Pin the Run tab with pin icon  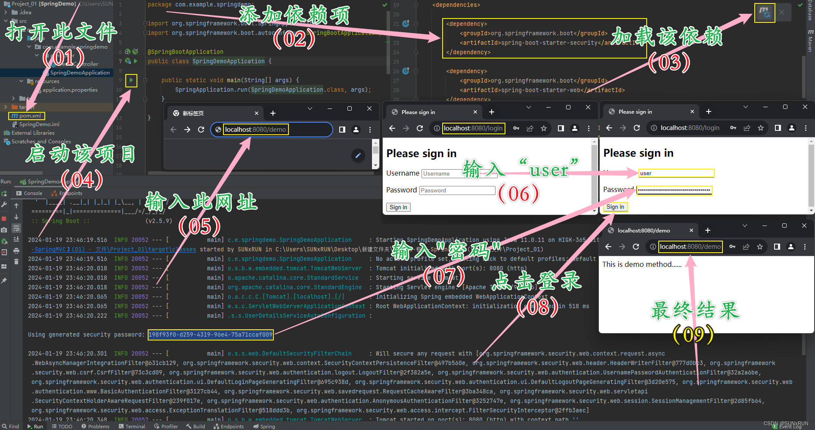click(4, 281)
